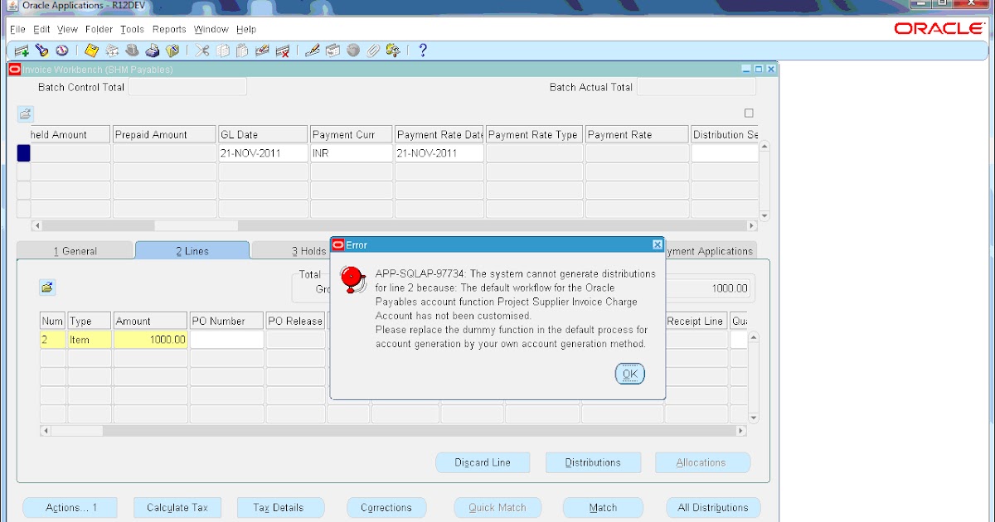Open the View menu

pyautogui.click(x=68, y=29)
